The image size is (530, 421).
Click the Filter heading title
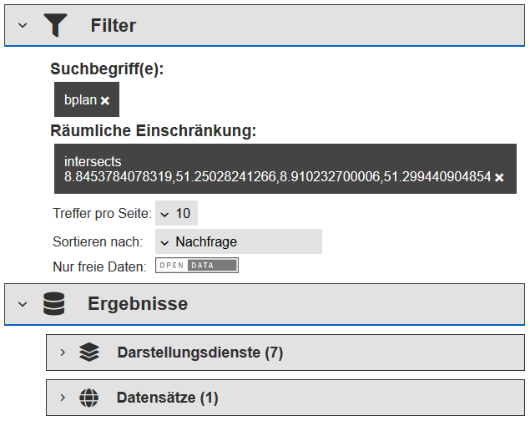114,25
